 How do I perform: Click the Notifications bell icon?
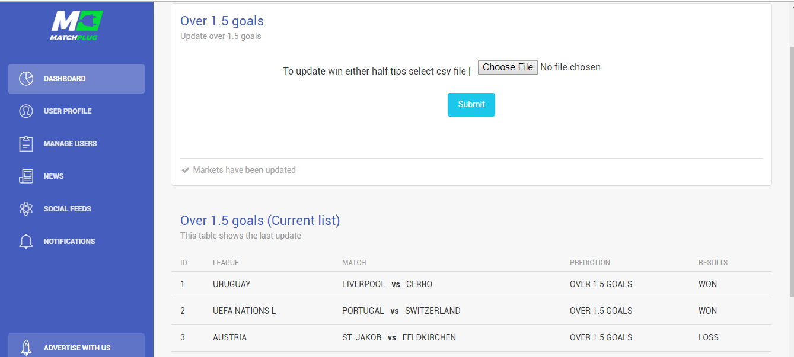pyautogui.click(x=26, y=242)
